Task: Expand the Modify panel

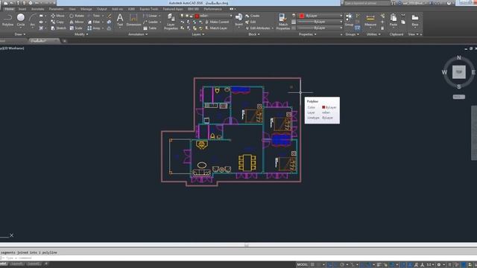Action: tap(81, 34)
